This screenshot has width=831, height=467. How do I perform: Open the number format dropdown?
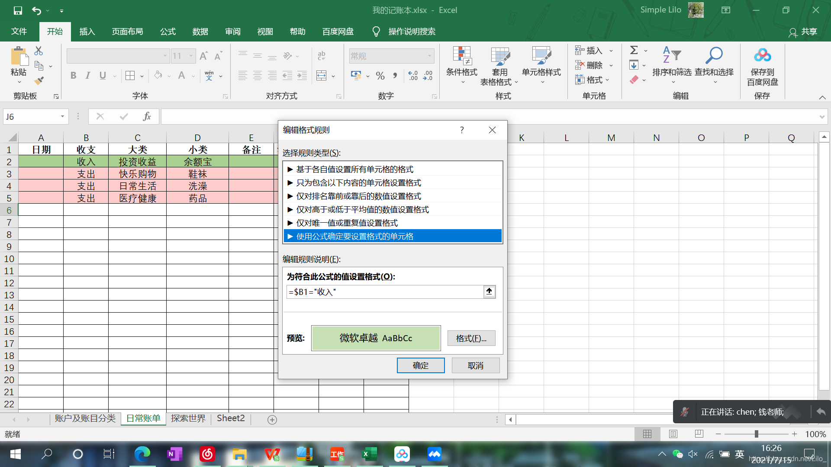(429, 56)
